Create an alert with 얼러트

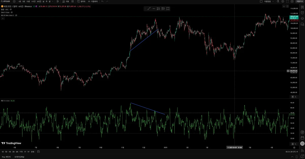(81, 1)
